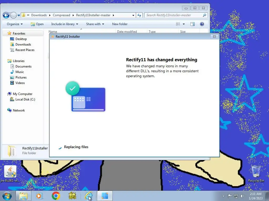The height and width of the screenshot is (201, 269).
Task: Open more view options dropdown arrow
Action: [x=184, y=24]
